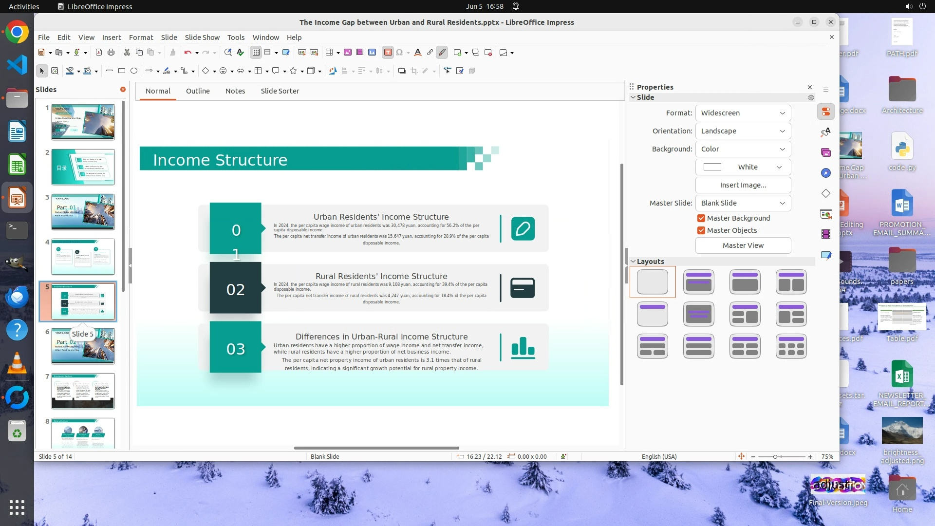Uncheck the Master Background checkbox

(x=701, y=218)
